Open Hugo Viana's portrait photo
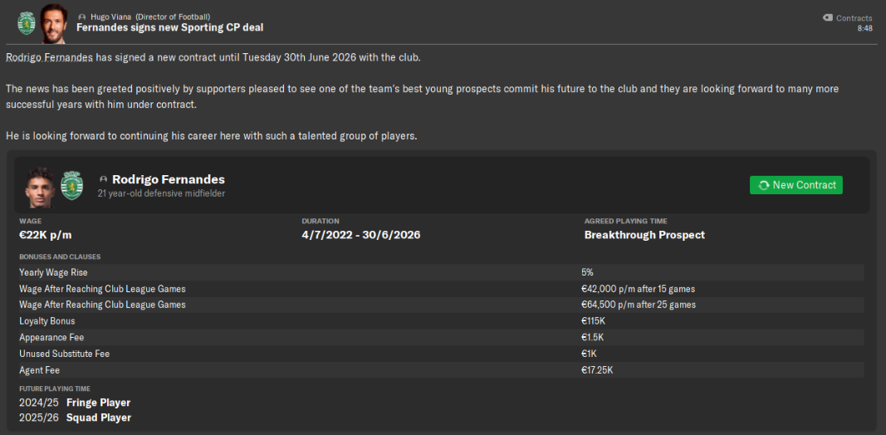 55,23
